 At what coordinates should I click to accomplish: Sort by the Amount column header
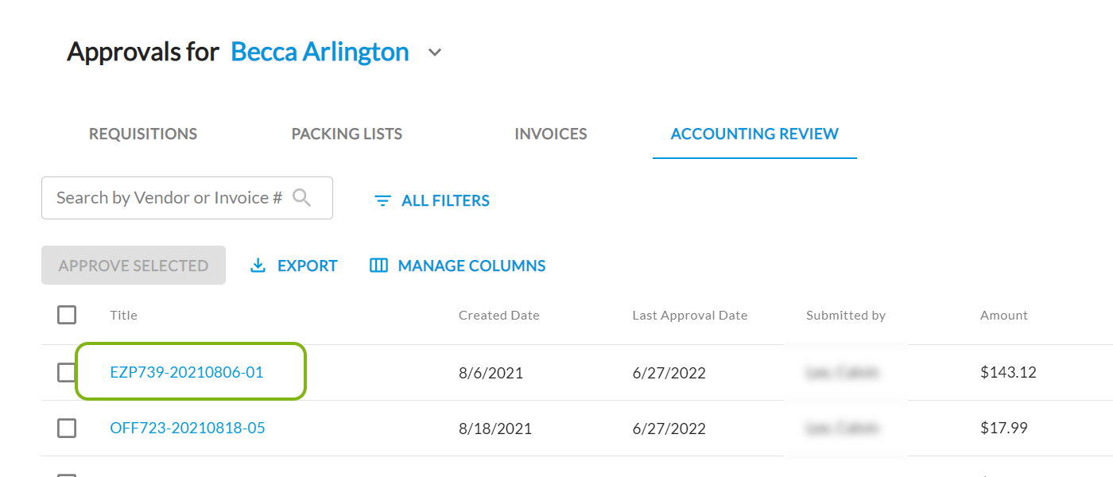coord(1003,315)
